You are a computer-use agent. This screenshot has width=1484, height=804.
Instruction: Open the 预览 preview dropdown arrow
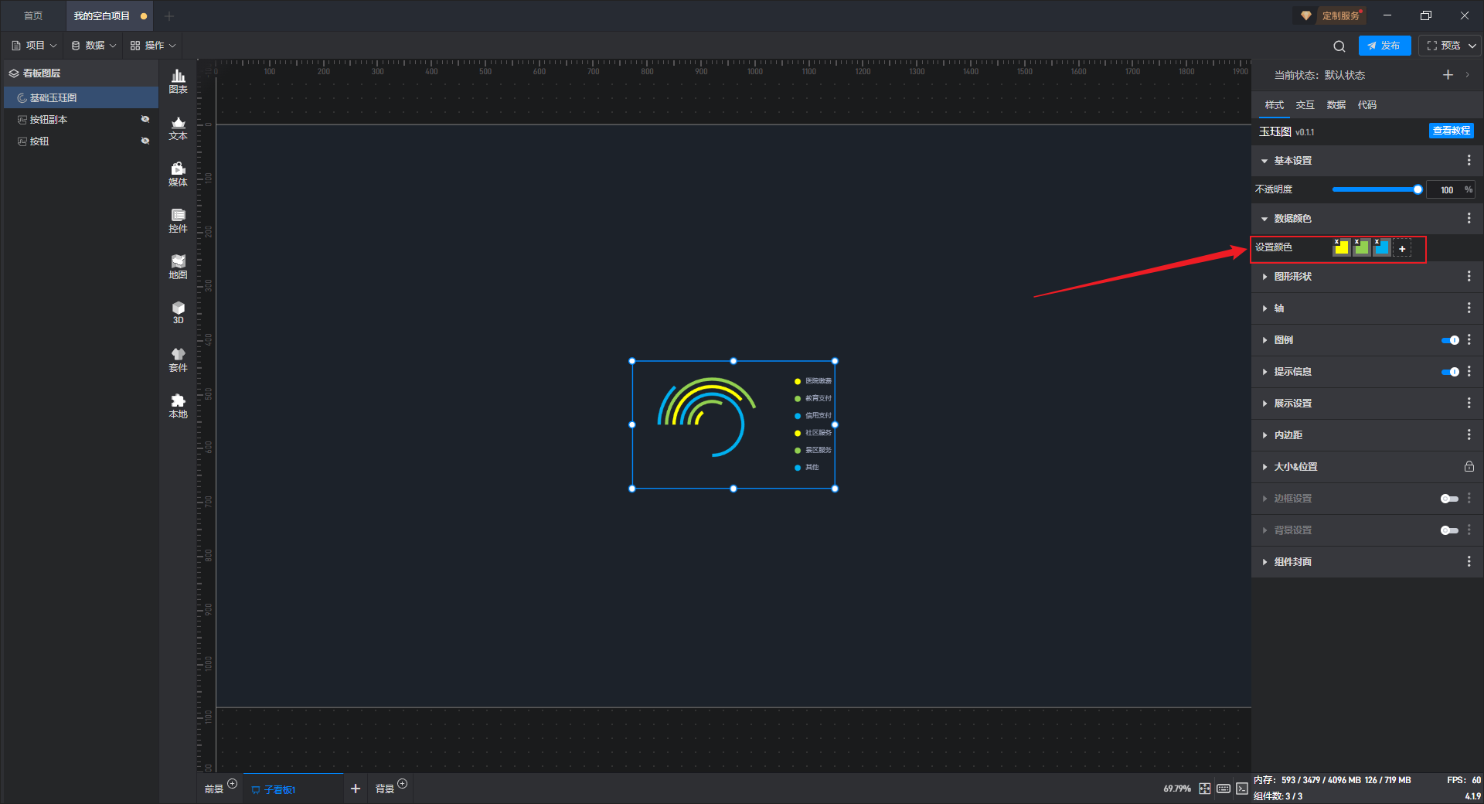[x=1472, y=46]
